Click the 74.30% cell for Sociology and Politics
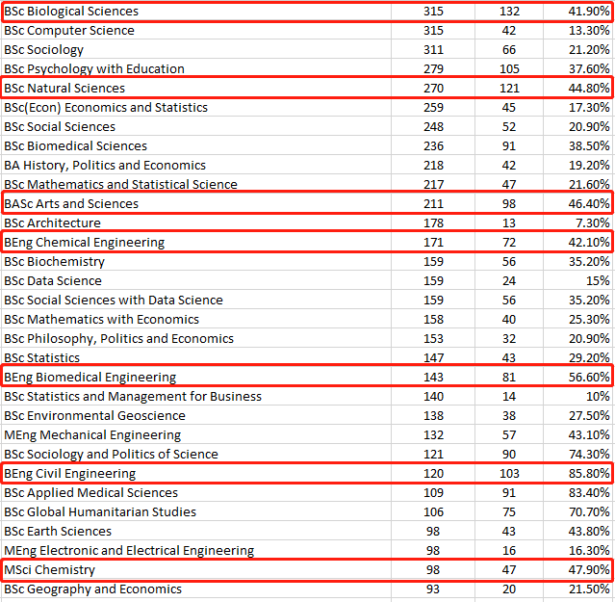Screen dimensions: 615x602 (x=577, y=454)
